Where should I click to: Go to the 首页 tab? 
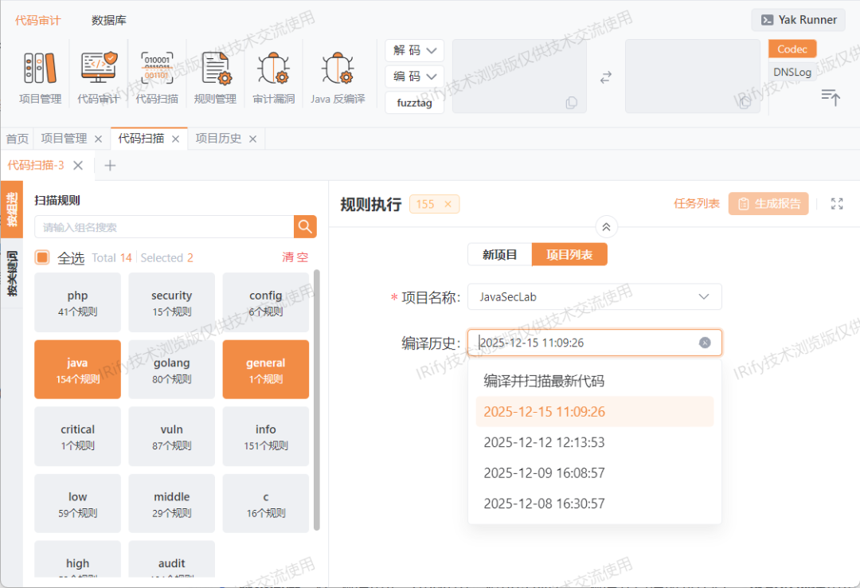click(x=17, y=139)
